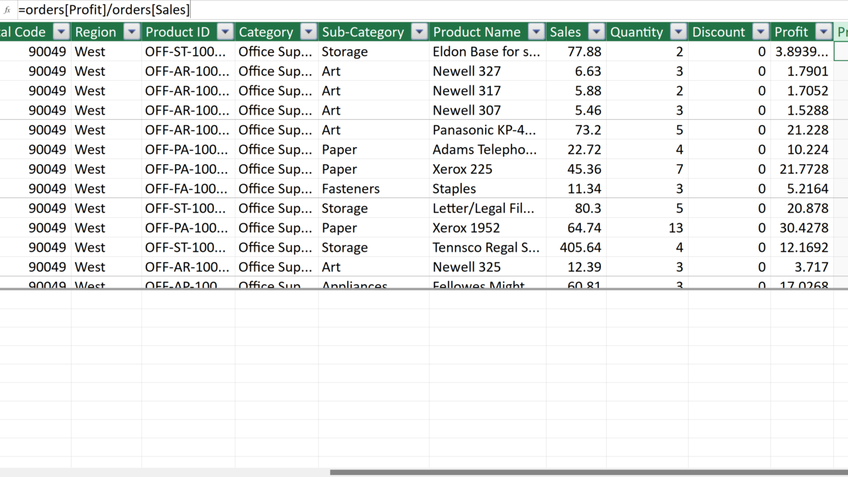Click the fx Insert Function icon
Image resolution: width=848 pixels, height=477 pixels.
[7, 10]
